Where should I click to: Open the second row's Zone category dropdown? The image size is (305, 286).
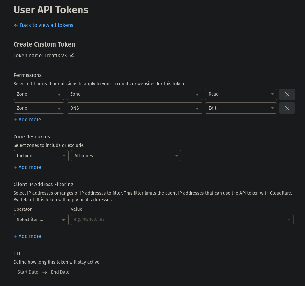click(39, 108)
